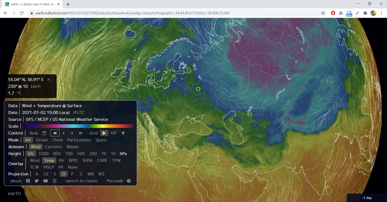Select the 70 hPa height
This screenshot has width=387, height=202.
(104, 154)
